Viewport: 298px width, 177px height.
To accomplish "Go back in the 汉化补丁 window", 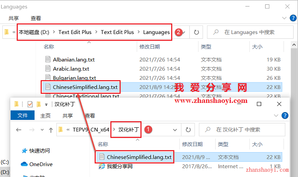I will [x=18, y=130].
